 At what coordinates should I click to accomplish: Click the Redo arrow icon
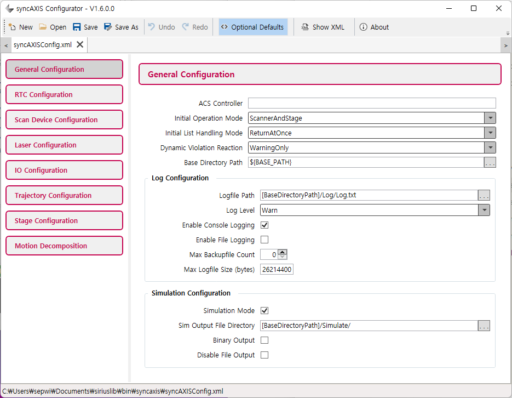[186, 27]
